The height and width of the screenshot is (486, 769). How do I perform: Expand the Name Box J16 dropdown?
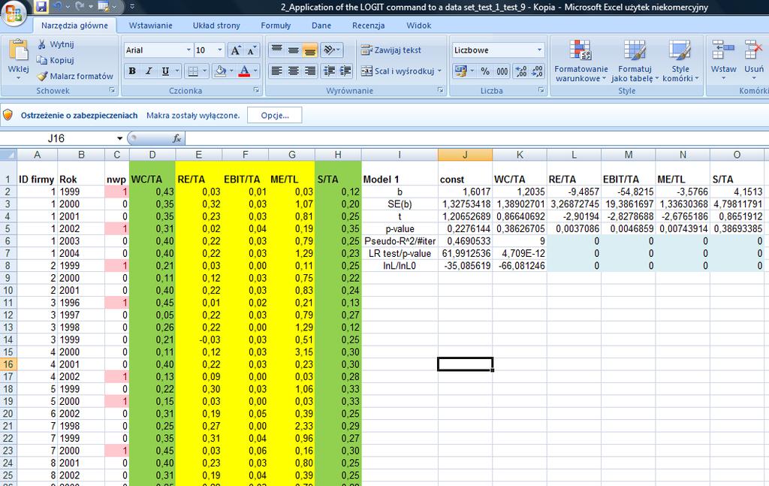click(119, 139)
